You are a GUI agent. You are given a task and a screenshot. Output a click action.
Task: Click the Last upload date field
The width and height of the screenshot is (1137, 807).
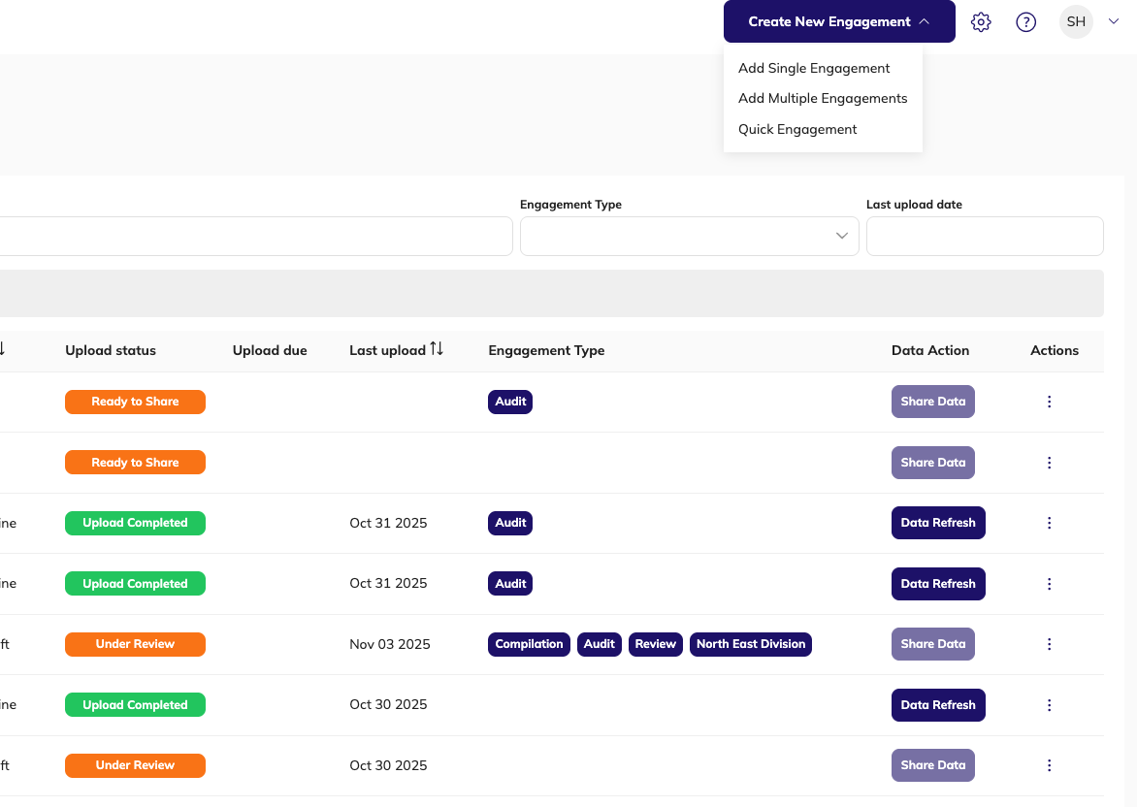(x=984, y=236)
